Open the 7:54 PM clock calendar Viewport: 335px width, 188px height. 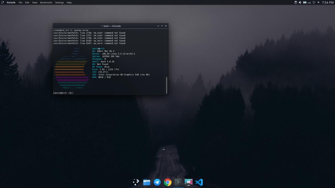(x=328, y=2)
